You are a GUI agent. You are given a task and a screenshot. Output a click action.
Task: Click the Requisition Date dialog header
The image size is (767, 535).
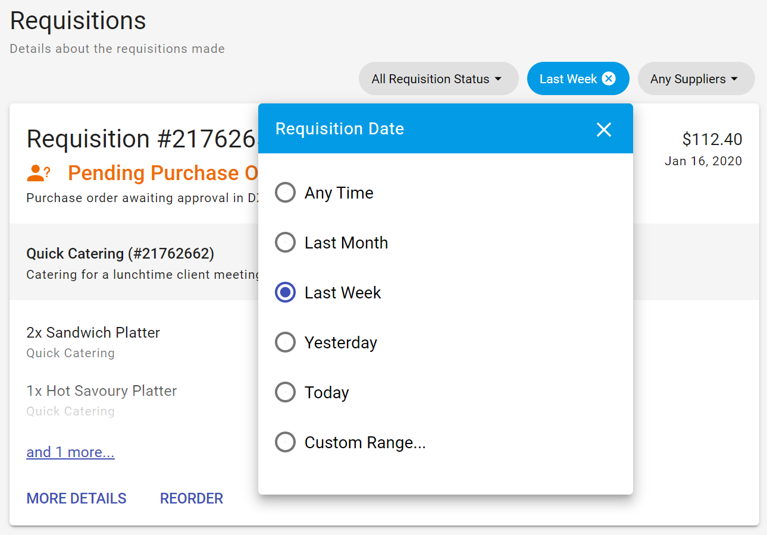[x=340, y=128]
